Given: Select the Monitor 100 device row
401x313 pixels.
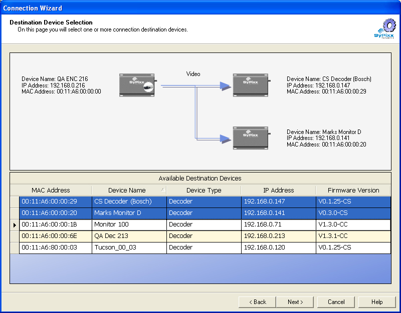Looking at the screenshot, I should [129, 224].
